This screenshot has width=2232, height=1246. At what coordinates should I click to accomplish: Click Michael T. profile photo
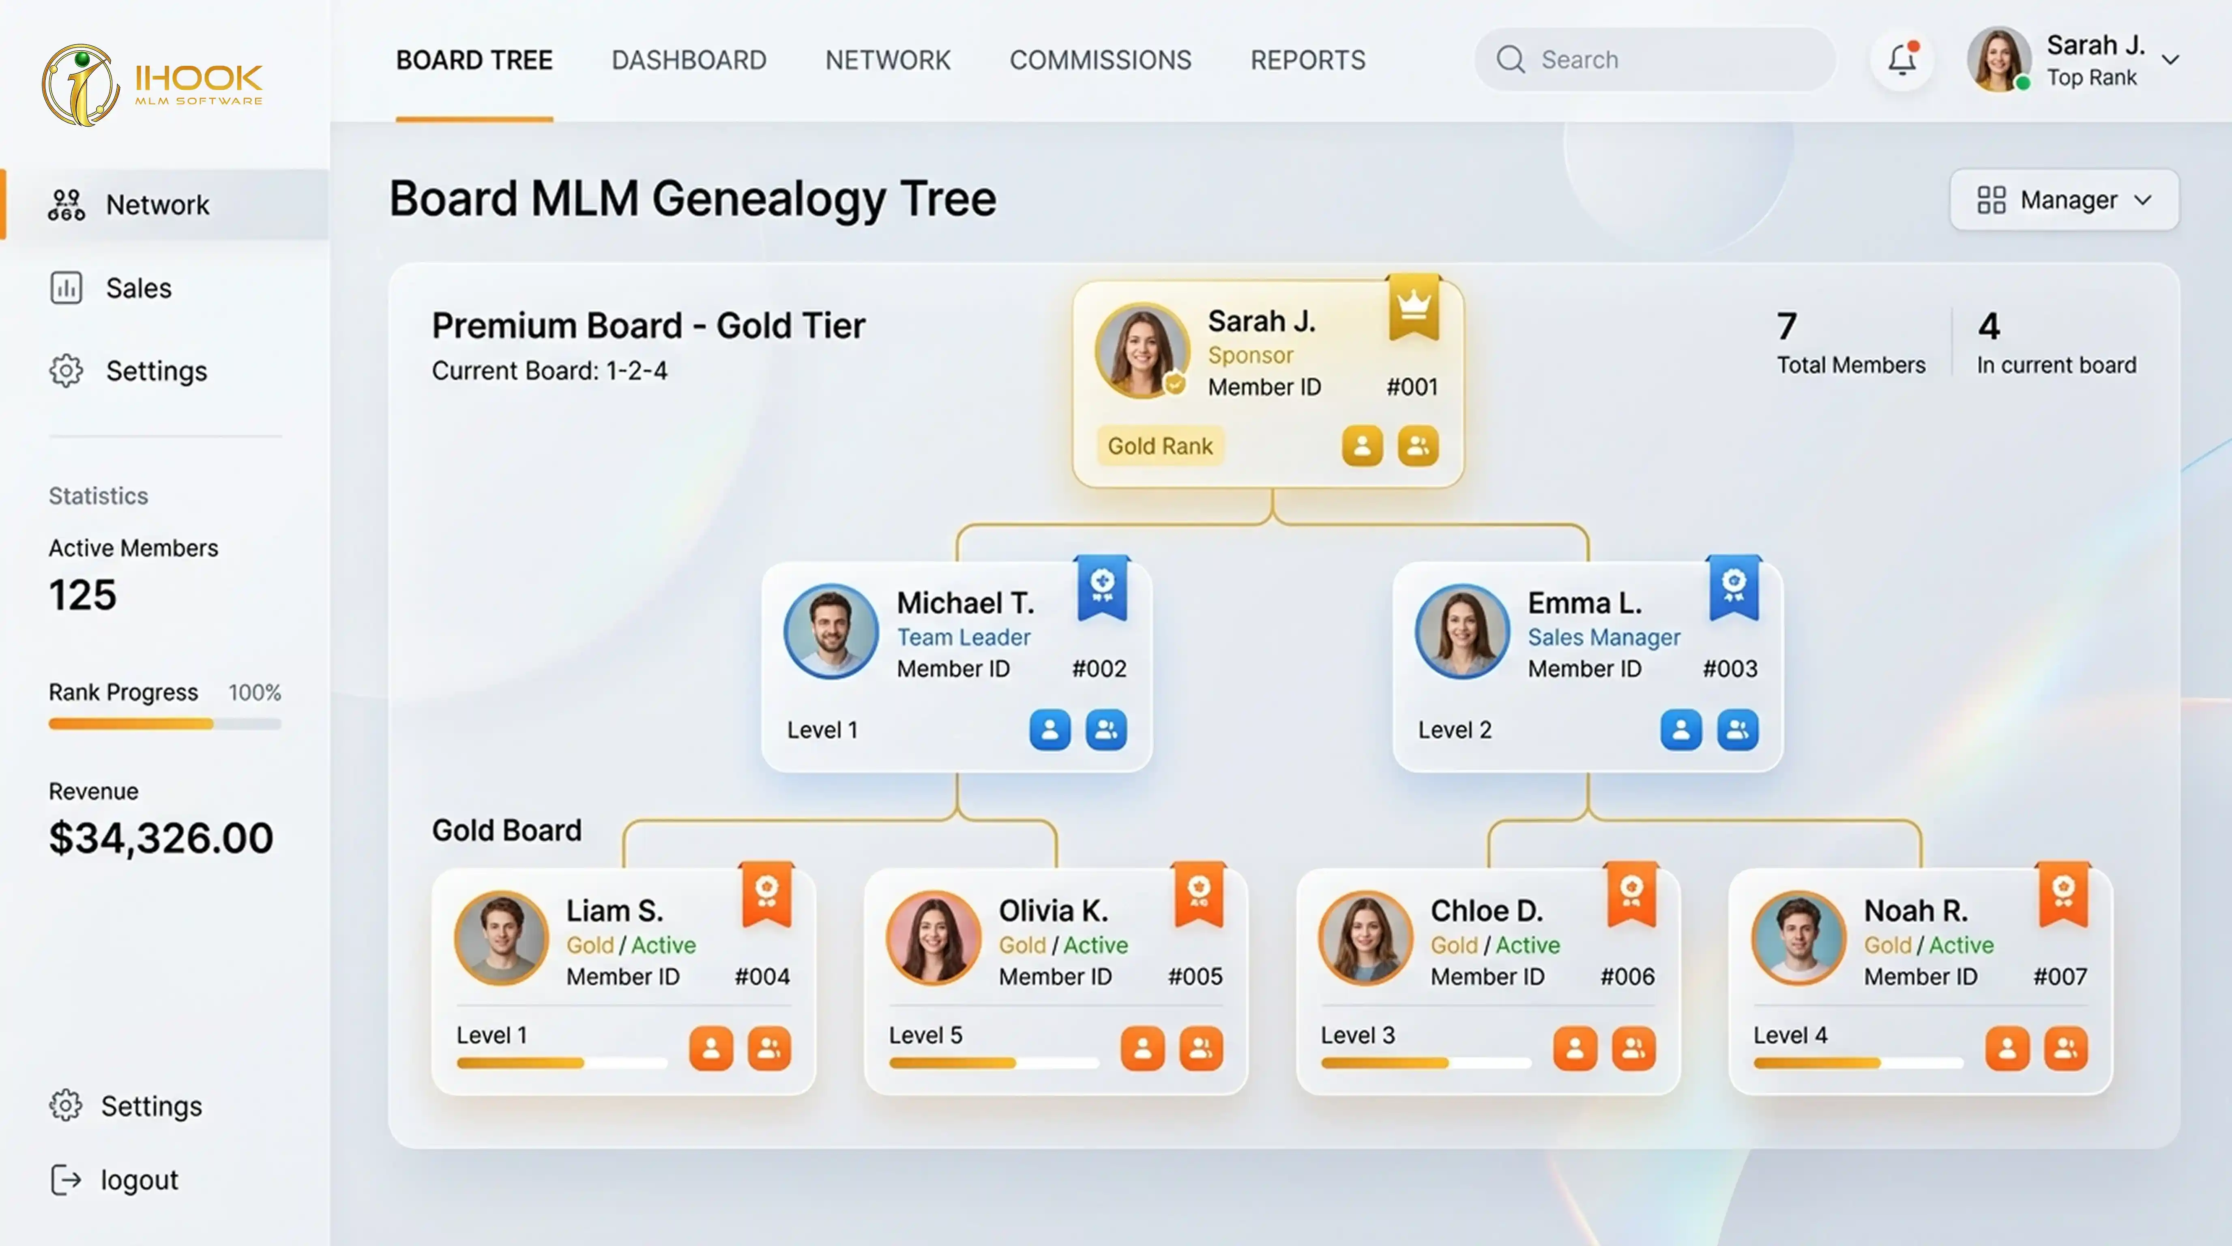pyautogui.click(x=831, y=631)
